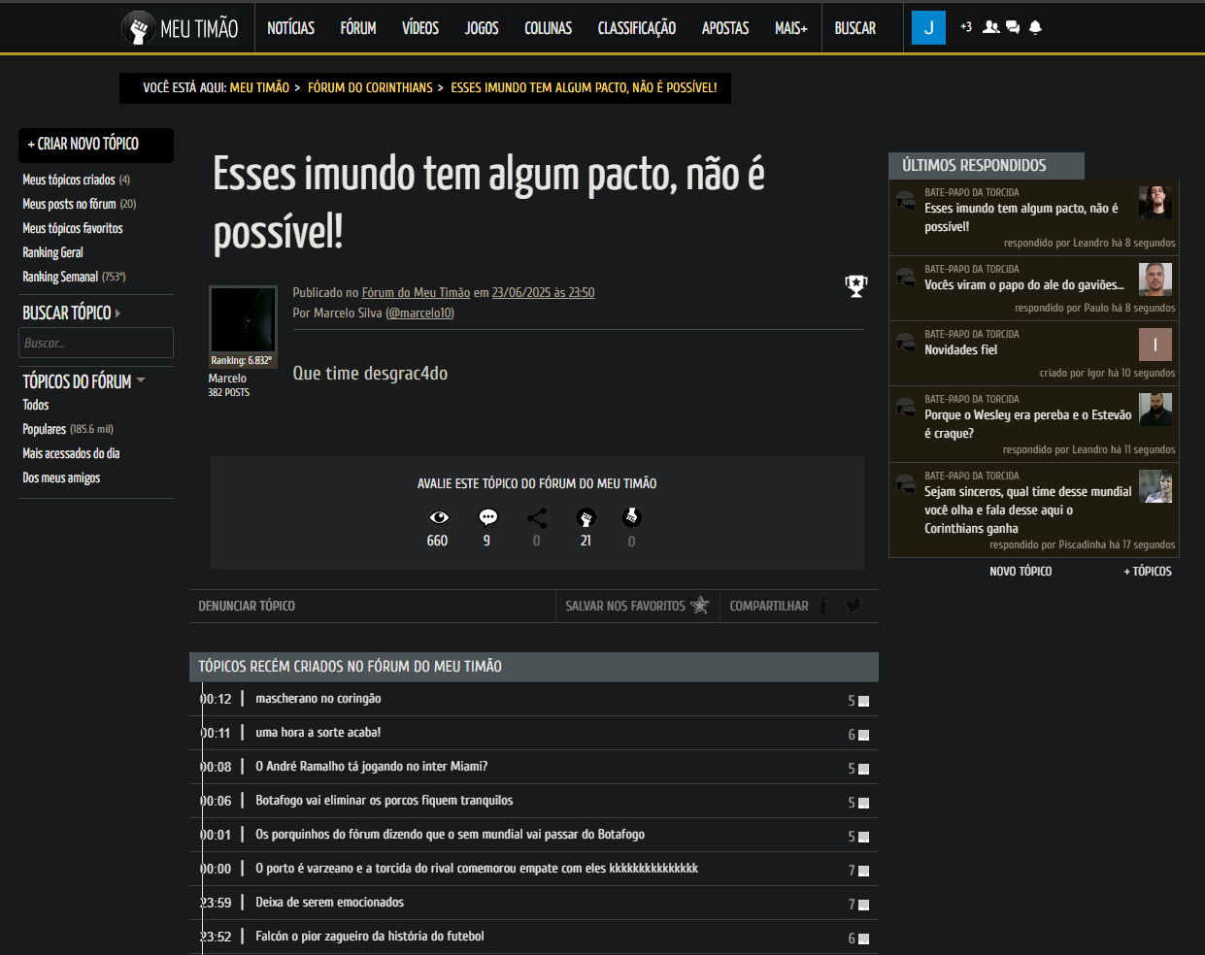This screenshot has width=1205, height=955.
Task: Open the Ranking Semanal link
Action: pyautogui.click(x=60, y=277)
